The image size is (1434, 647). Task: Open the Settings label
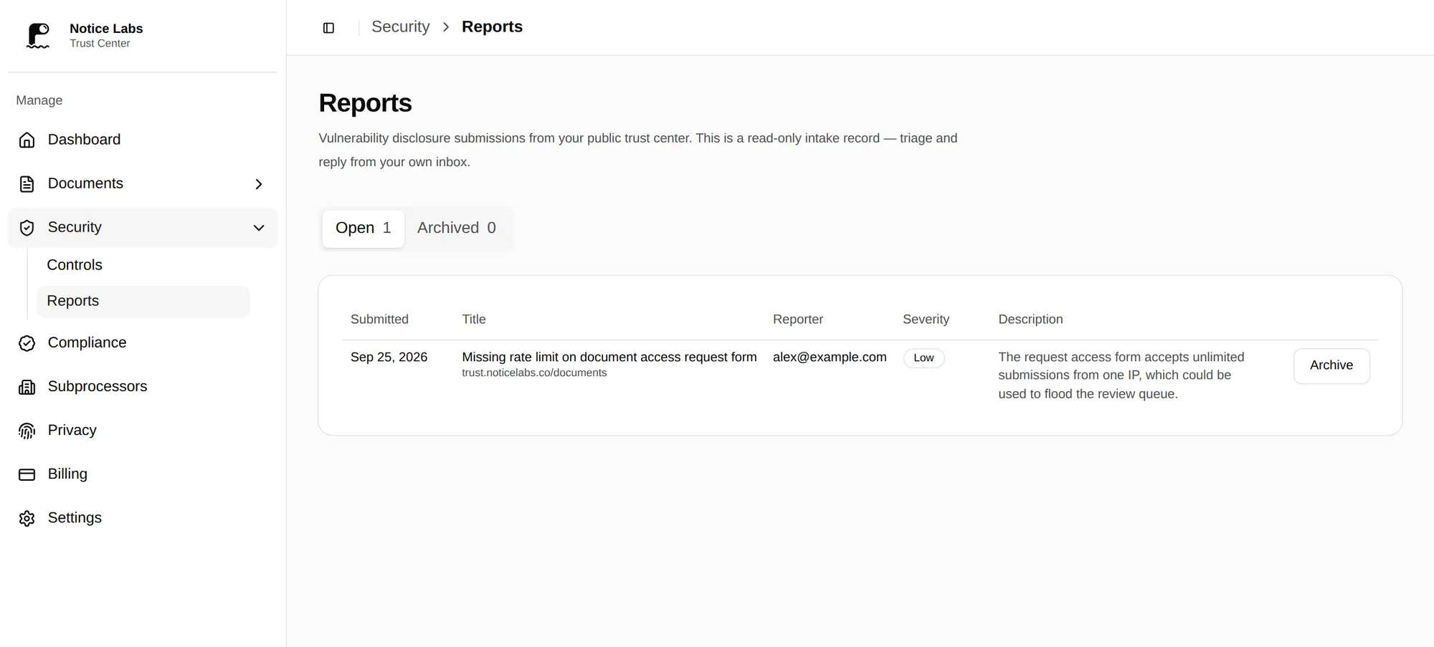75,517
